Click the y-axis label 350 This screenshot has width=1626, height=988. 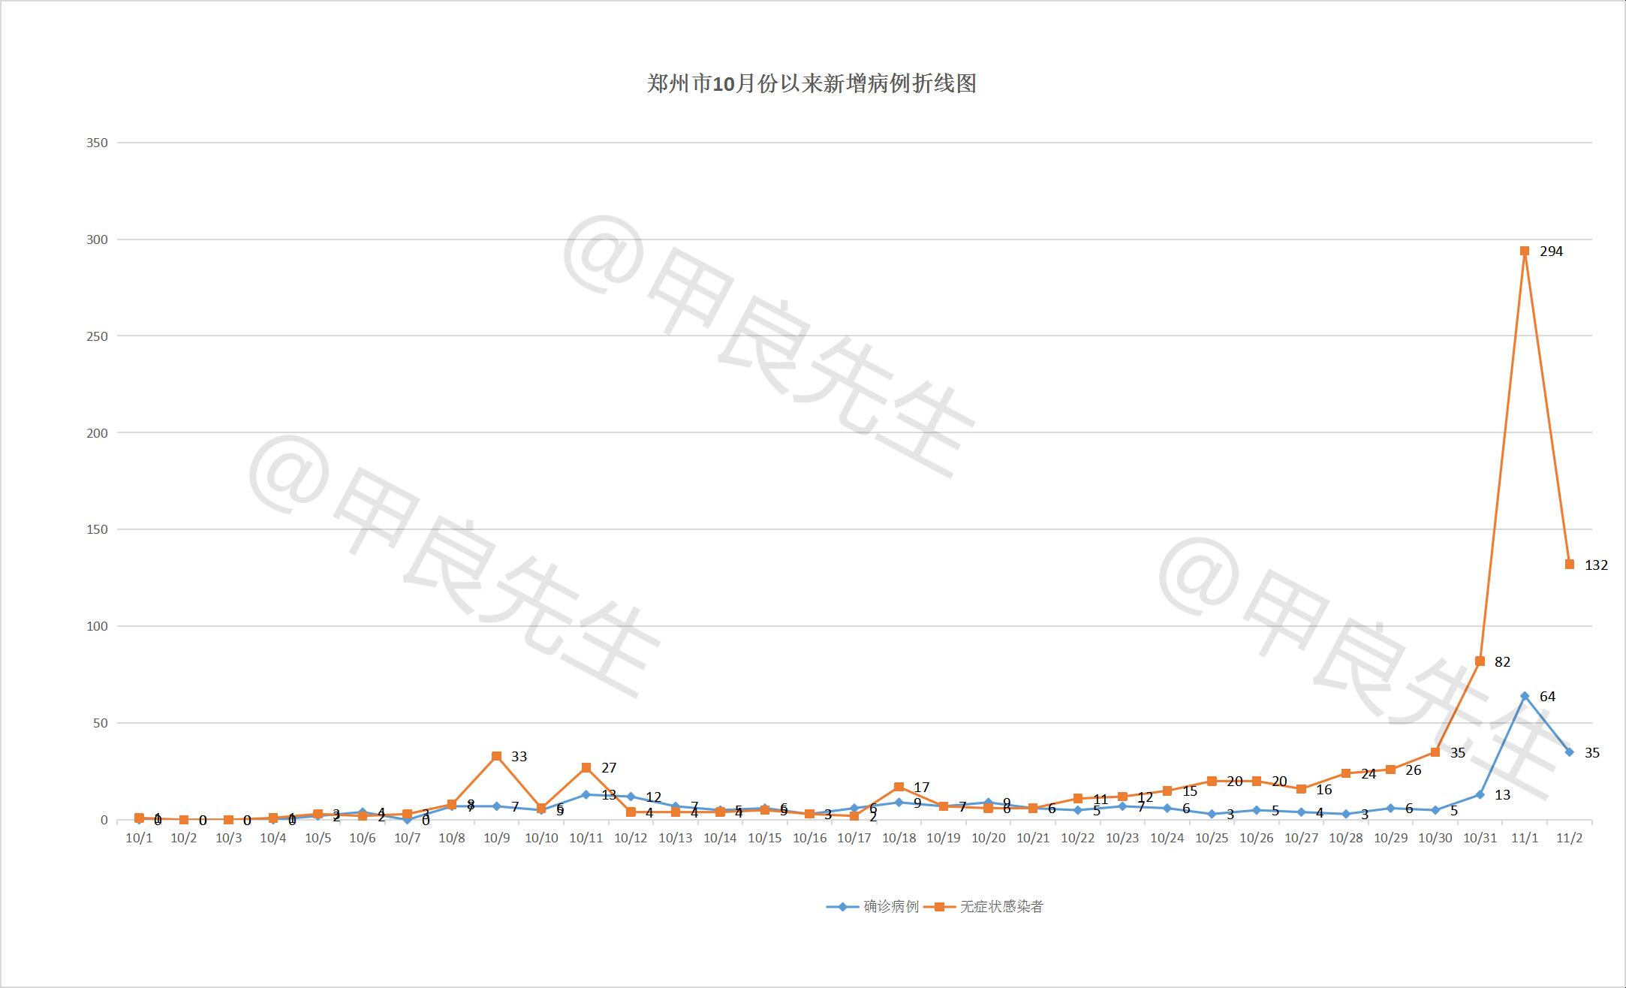[x=97, y=143]
